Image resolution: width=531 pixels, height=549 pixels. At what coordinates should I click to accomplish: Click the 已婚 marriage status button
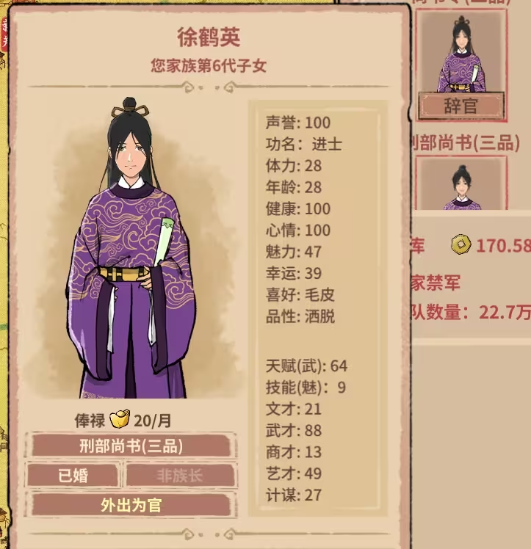[73, 476]
